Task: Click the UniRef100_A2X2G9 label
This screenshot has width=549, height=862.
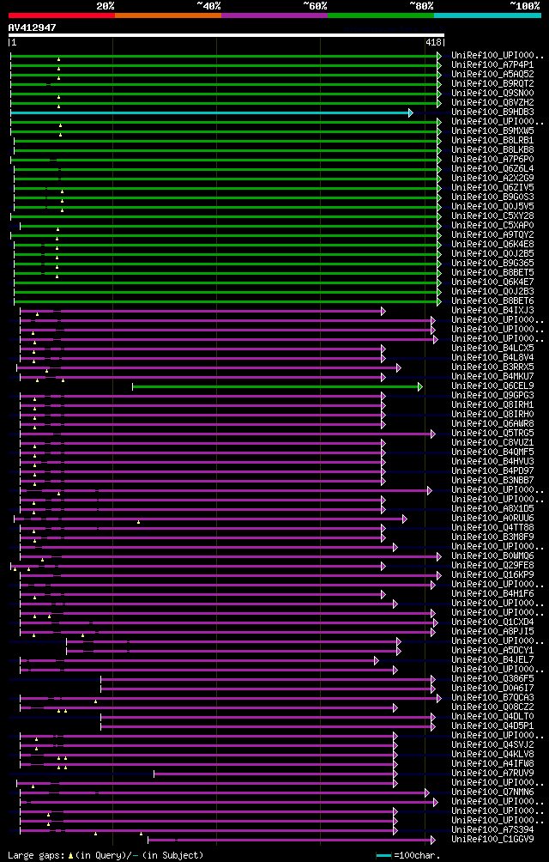Action: tap(492, 178)
